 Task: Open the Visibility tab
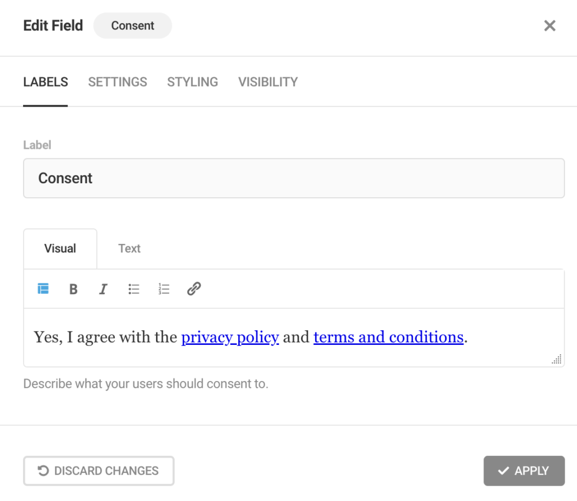click(x=268, y=82)
